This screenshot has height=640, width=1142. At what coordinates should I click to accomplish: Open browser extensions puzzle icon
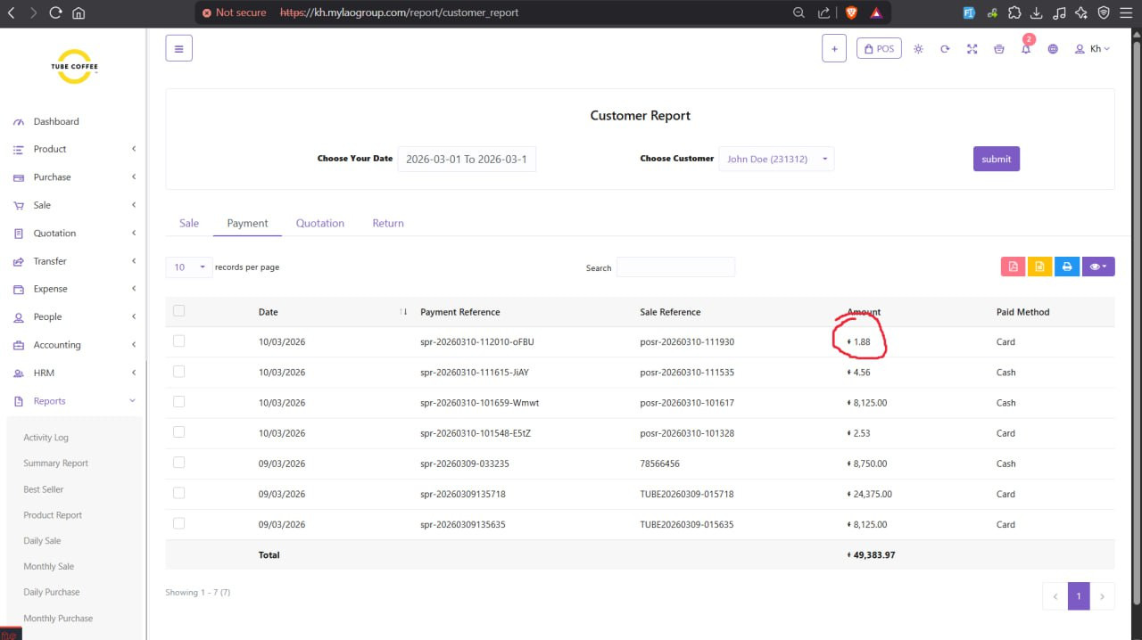(1014, 12)
